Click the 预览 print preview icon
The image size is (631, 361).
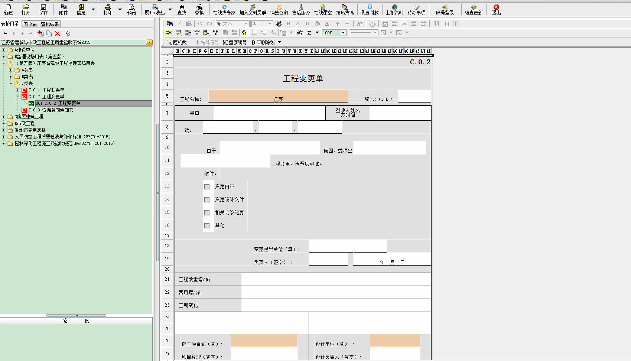[131, 9]
